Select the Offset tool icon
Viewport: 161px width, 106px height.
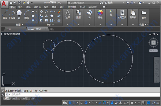(59, 20)
